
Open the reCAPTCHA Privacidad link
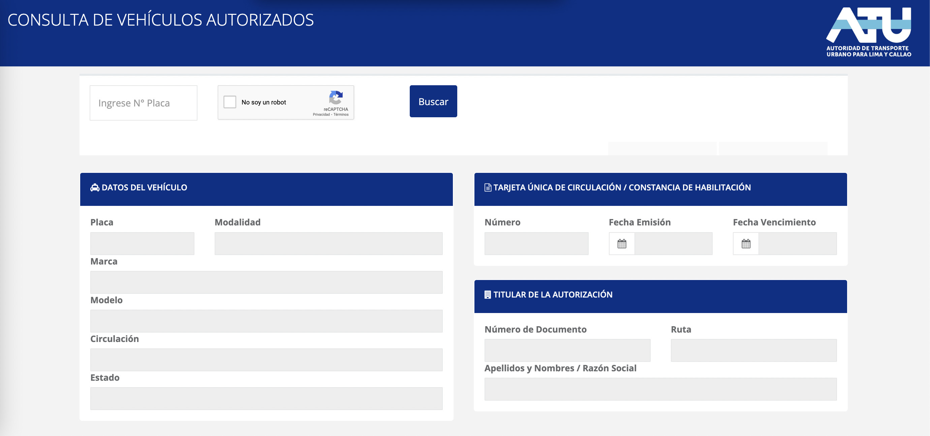coord(321,115)
